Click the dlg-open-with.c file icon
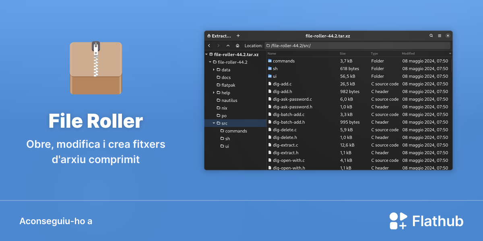The width and height of the screenshot is (483, 241). pyautogui.click(x=270, y=160)
